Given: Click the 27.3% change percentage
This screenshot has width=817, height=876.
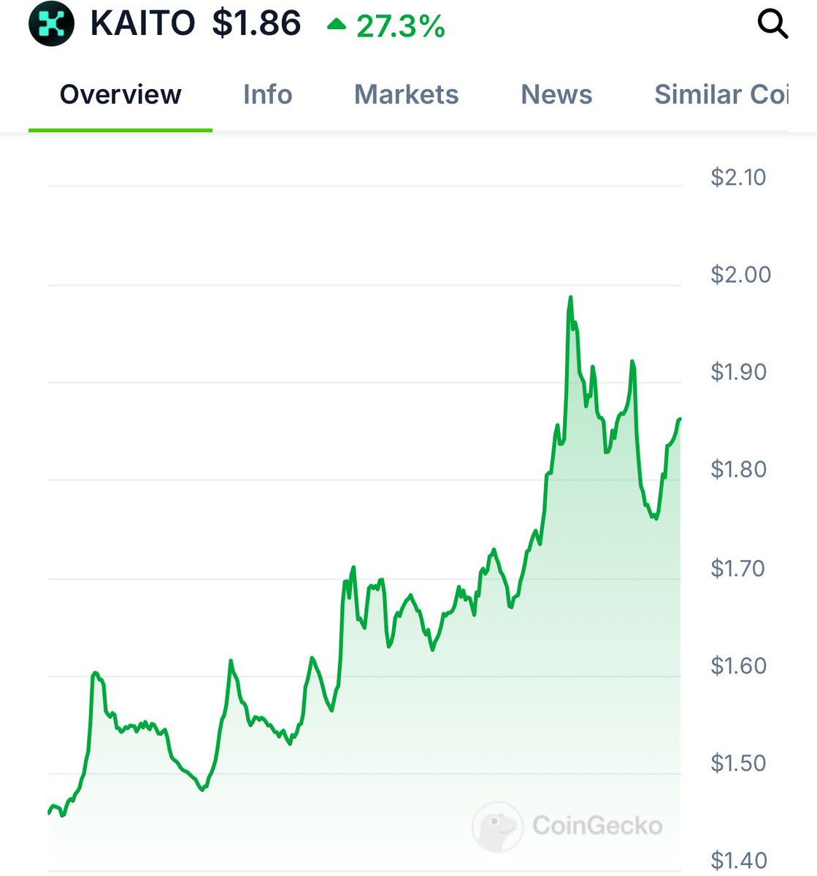Looking at the screenshot, I should pyautogui.click(x=400, y=26).
